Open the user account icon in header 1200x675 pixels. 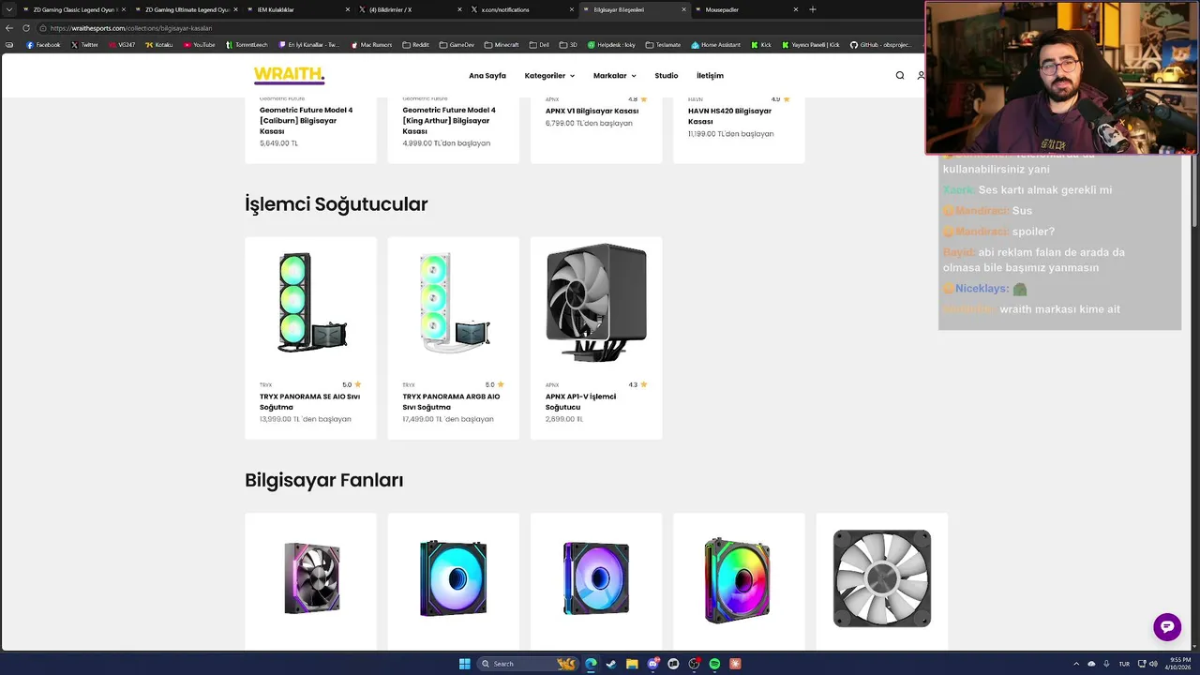(921, 75)
